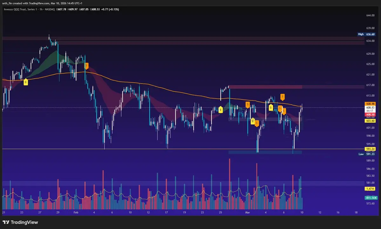Click the high value H609.97

[72, 9]
